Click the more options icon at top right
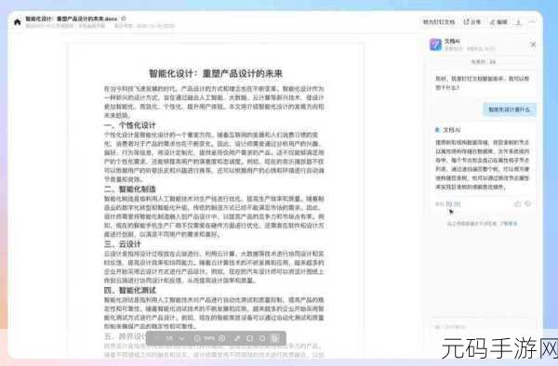The height and width of the screenshot is (366, 558). click(532, 22)
